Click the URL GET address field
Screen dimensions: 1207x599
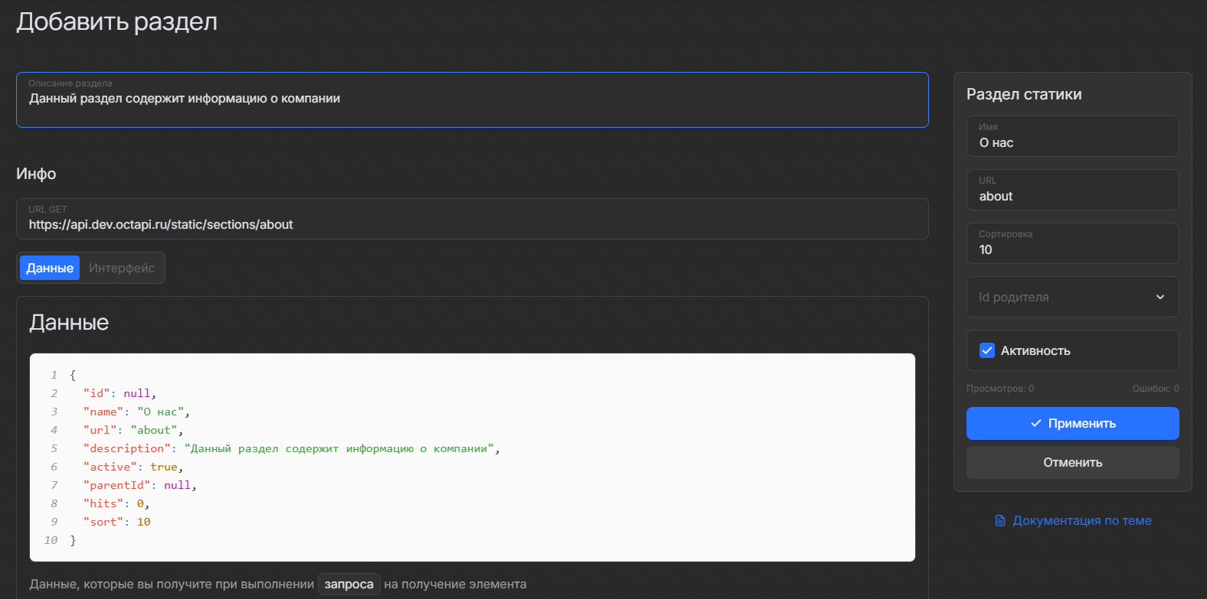(472, 224)
